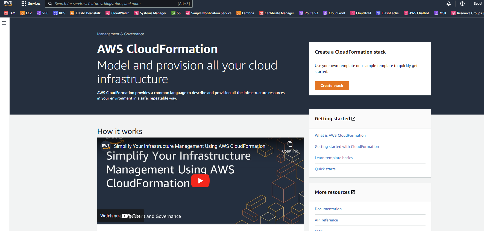Screen dimensions: 484x231
Task: Open the RDS favorite shortcut
Action: pyautogui.click(x=59, y=13)
